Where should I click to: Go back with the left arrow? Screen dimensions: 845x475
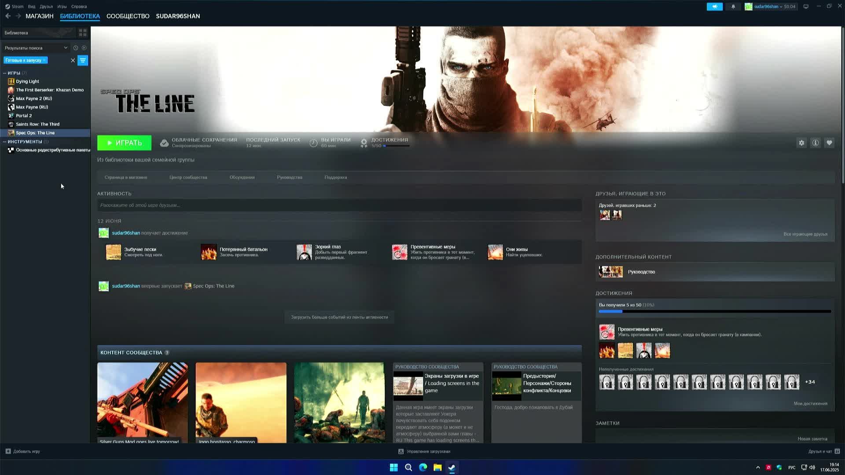(x=8, y=16)
